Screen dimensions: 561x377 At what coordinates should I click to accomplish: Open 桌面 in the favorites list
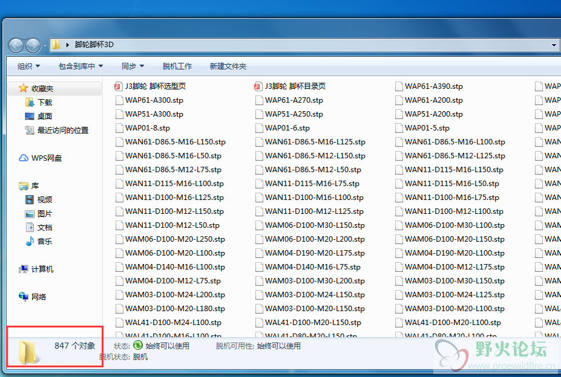(x=39, y=116)
